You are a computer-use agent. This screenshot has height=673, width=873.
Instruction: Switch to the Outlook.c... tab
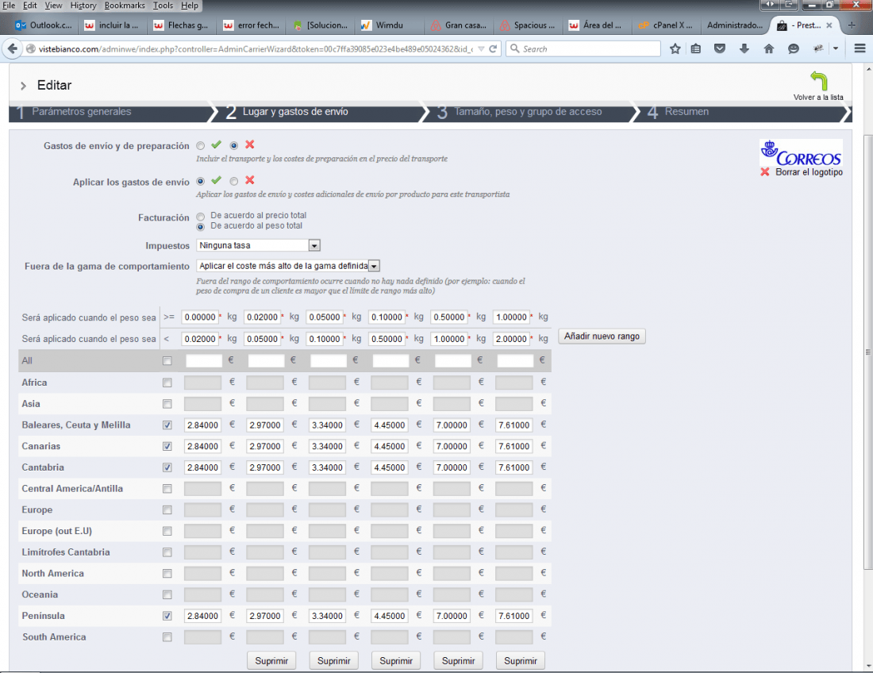[44, 25]
